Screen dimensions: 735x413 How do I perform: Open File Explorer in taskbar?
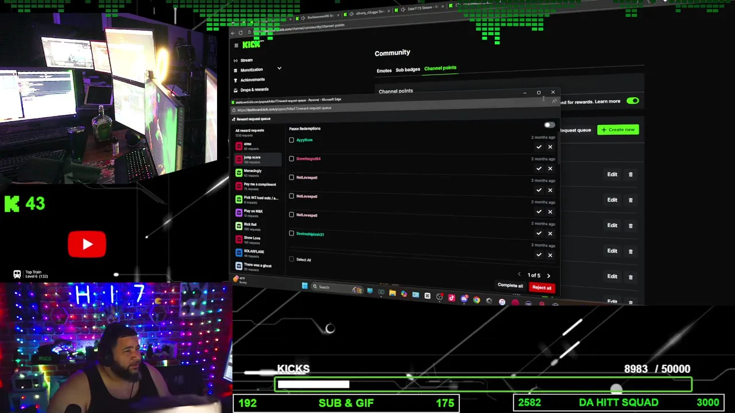pos(392,293)
